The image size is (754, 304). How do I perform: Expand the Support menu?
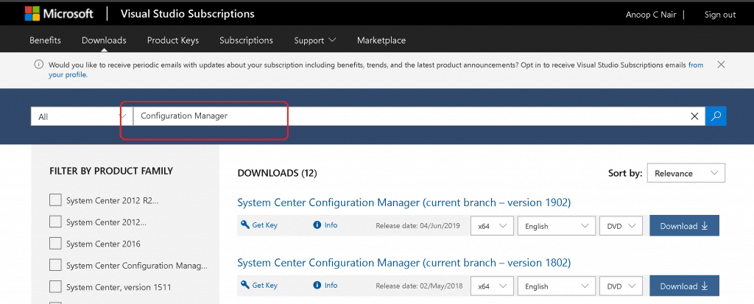315,40
